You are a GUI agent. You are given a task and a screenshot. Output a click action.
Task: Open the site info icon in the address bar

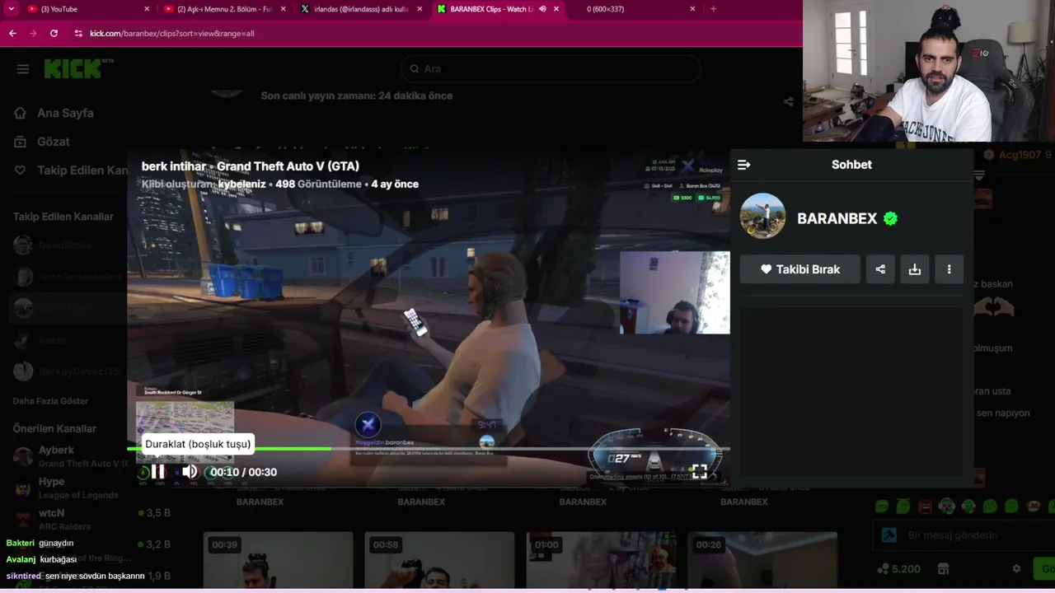click(78, 33)
